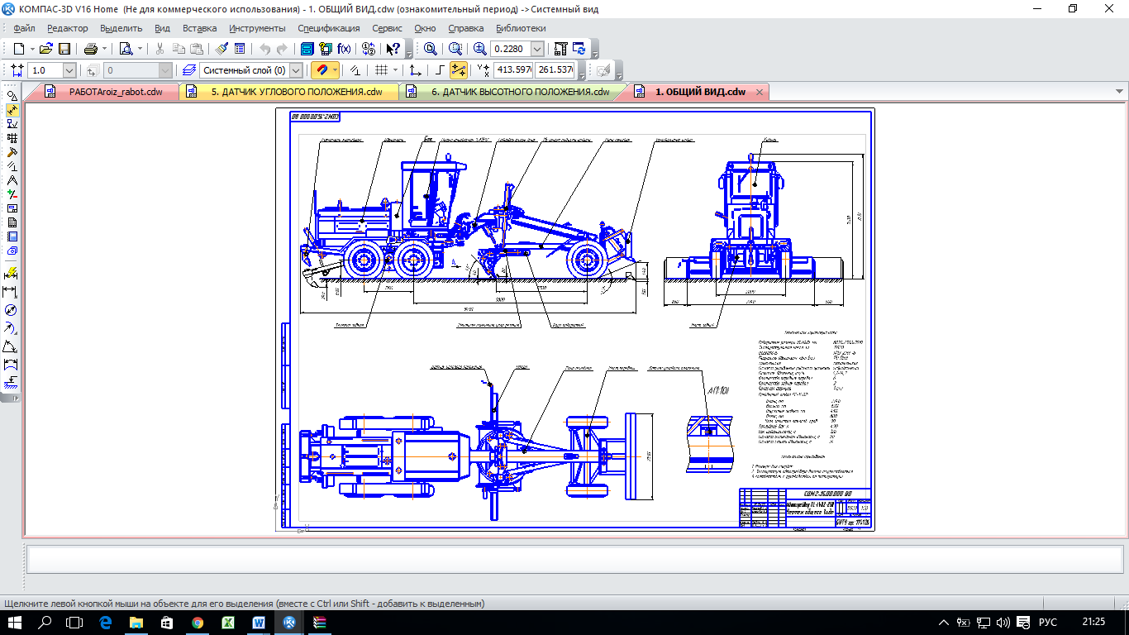Choose the auto dimension tool with lightning bolt
Screen dimensions: 1129x635
click(12, 273)
